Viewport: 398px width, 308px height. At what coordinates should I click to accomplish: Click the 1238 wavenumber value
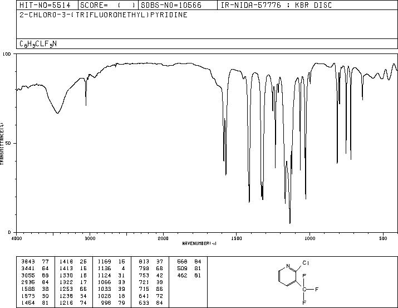[66, 296]
